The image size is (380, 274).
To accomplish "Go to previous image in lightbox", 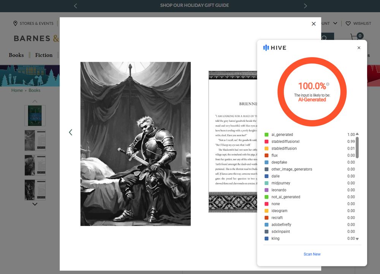I will (71, 132).
